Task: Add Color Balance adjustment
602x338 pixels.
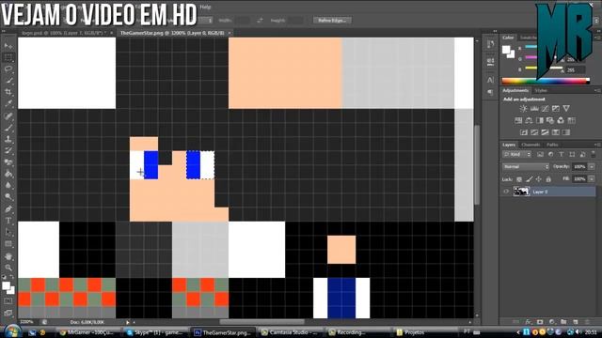Action: [x=529, y=120]
